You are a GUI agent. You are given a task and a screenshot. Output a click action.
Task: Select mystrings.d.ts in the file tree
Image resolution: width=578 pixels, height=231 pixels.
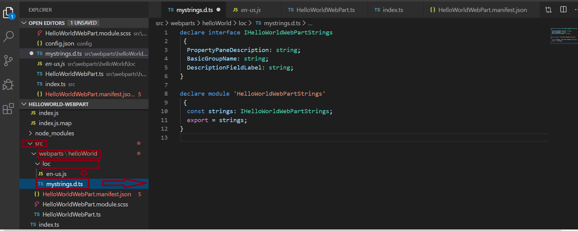point(84,184)
